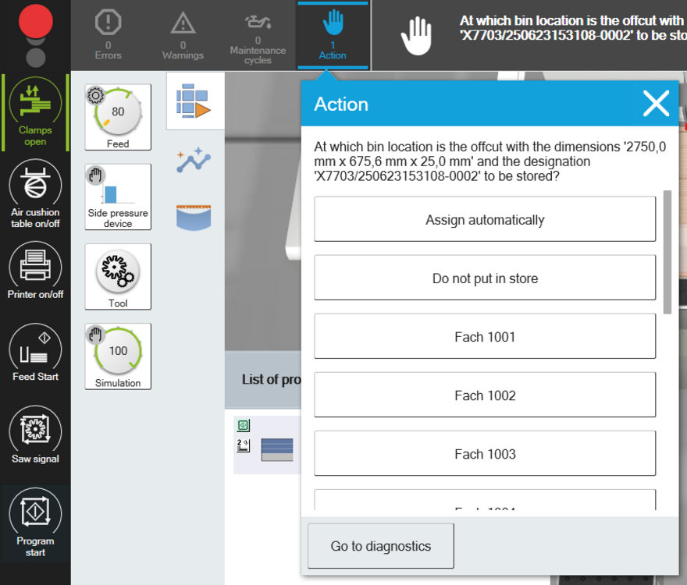Image resolution: width=687 pixels, height=585 pixels.
Task: Click the offcut message text in top bar
Action: tap(573, 27)
